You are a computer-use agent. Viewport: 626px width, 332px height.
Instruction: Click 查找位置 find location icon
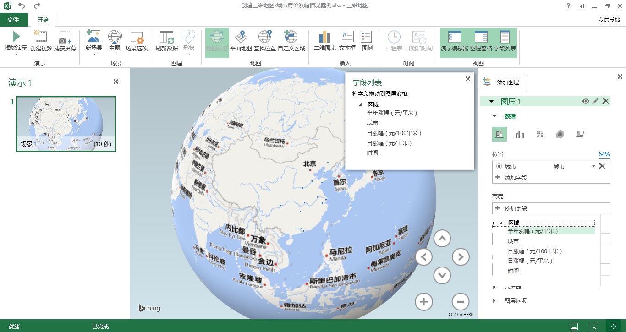coord(265,37)
